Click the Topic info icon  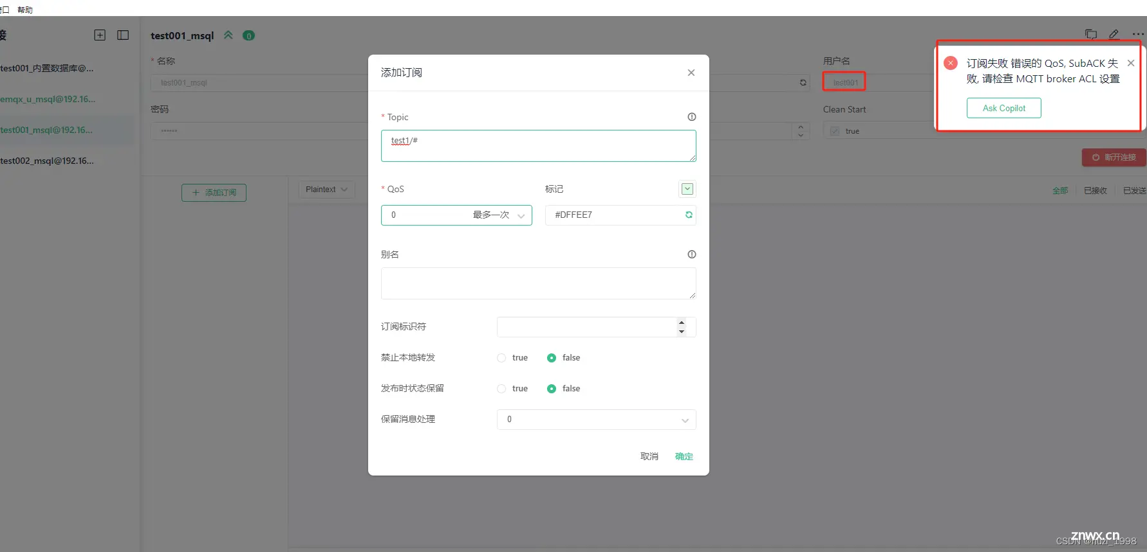pos(692,117)
